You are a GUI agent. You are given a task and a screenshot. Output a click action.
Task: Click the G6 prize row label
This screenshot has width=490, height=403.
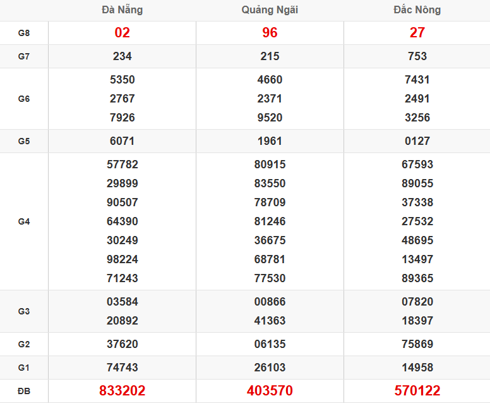coord(24,99)
